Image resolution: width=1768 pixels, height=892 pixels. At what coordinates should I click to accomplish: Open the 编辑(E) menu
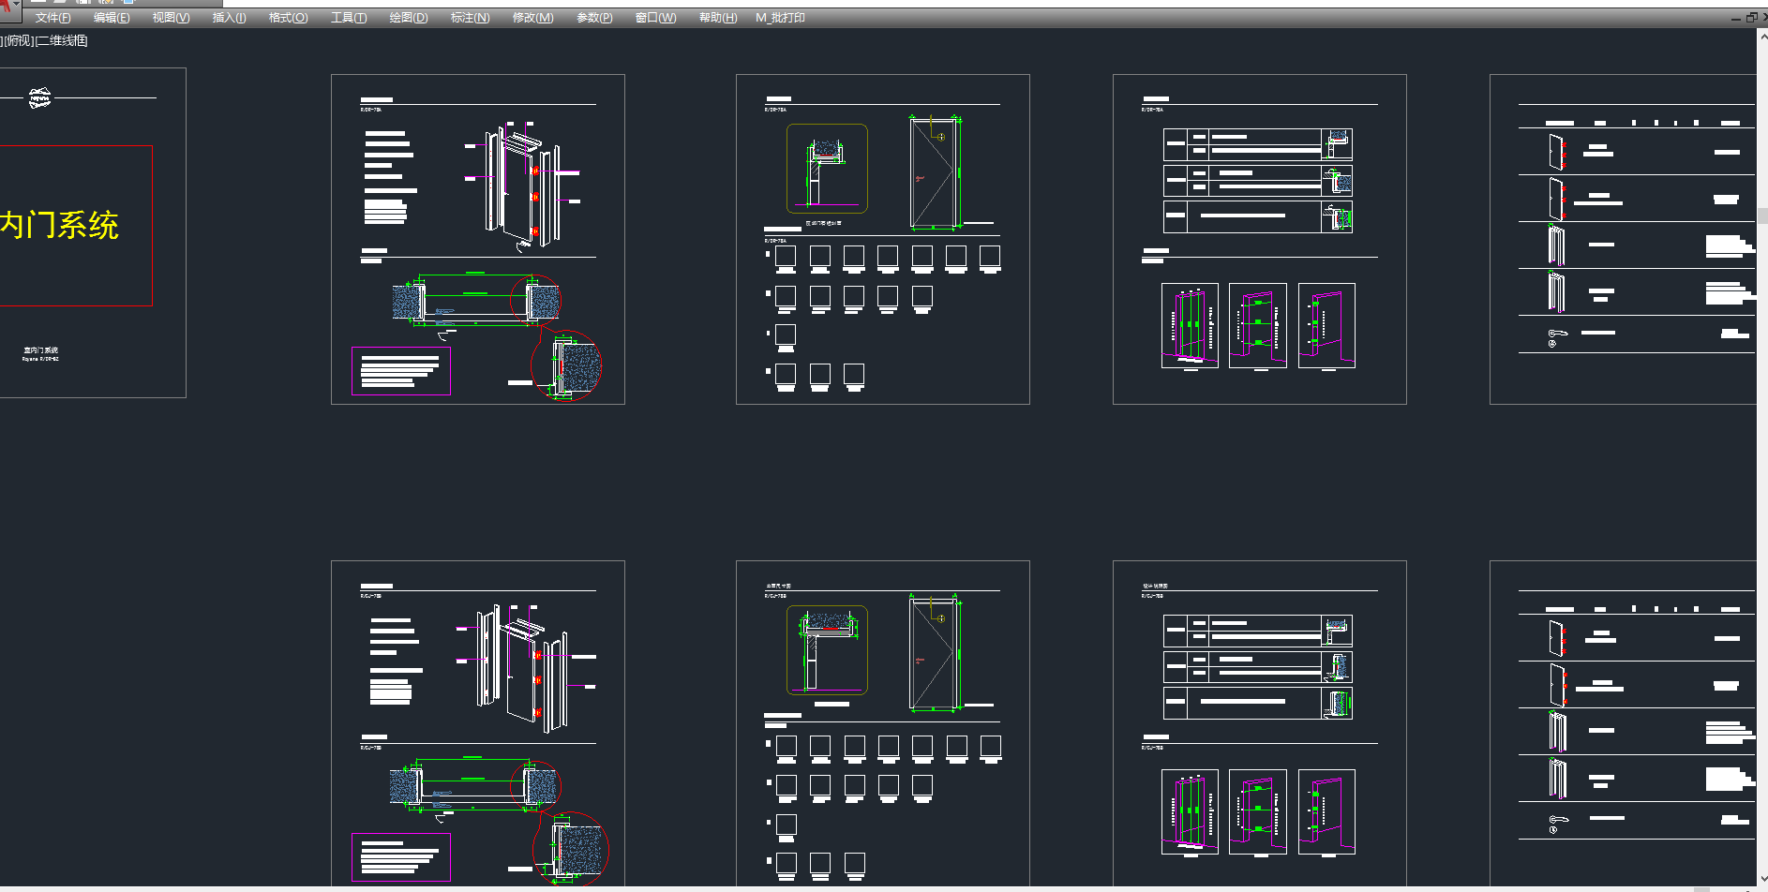tap(112, 18)
